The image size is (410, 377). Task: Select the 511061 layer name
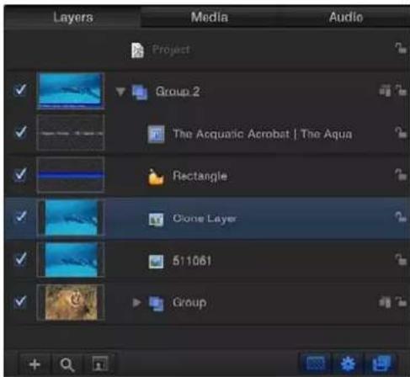(192, 261)
